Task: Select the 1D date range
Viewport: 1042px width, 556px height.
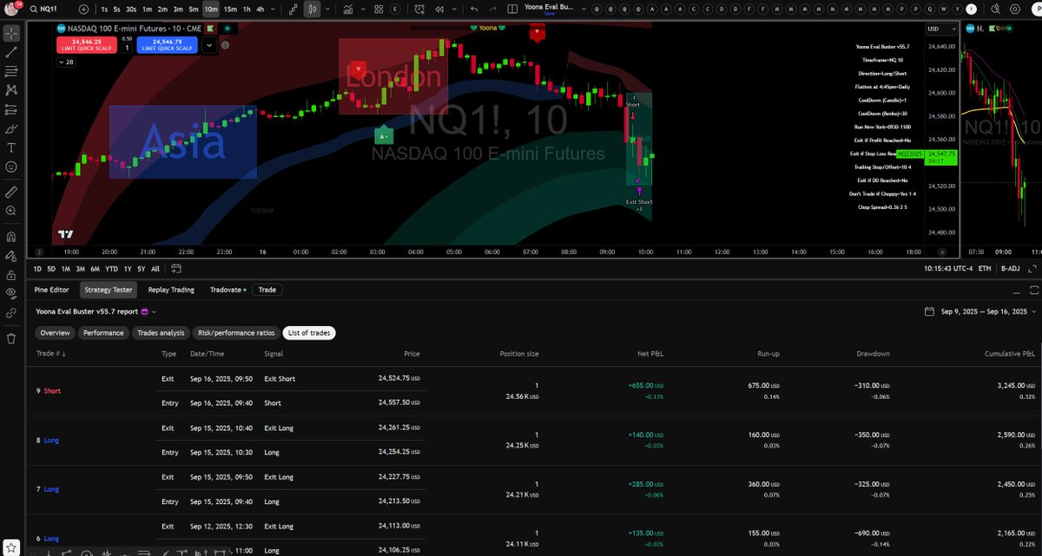Action: click(x=37, y=269)
